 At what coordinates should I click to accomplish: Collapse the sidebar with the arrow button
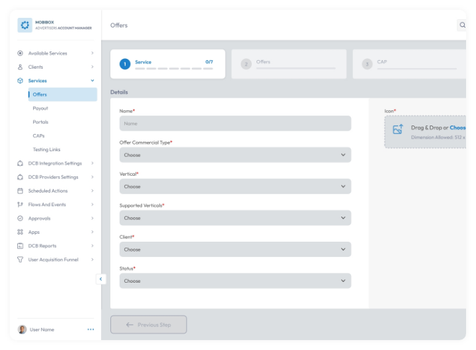tap(100, 279)
